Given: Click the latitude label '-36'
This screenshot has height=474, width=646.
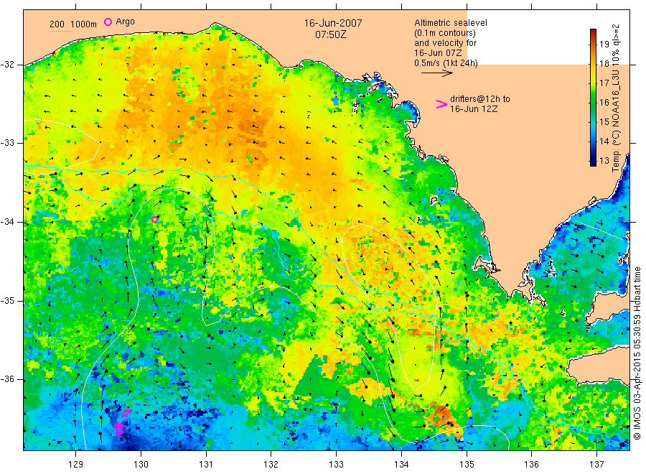Looking at the screenshot, I should pos(8,380).
